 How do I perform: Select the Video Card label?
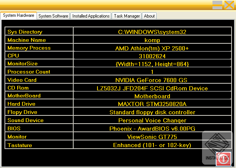tap(22, 80)
